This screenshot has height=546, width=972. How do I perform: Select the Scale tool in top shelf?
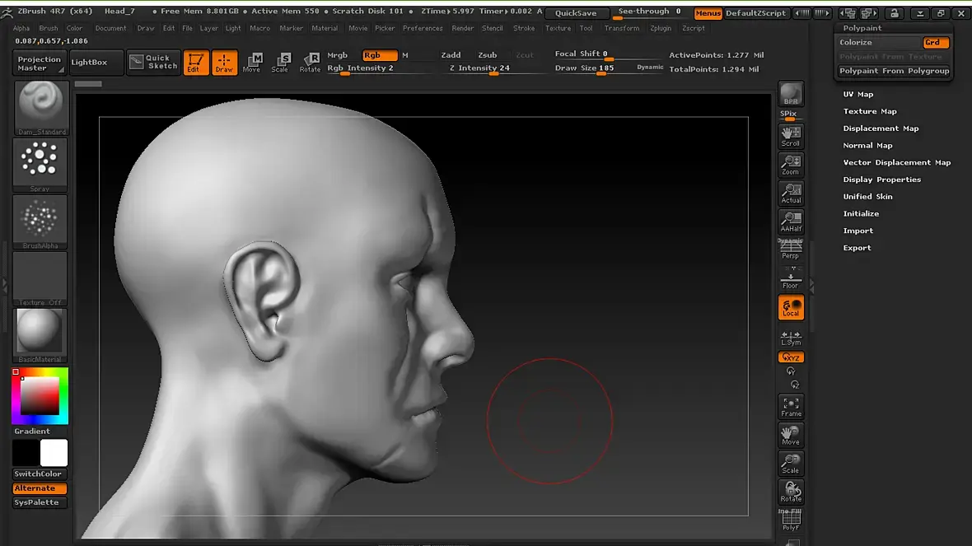tap(280, 63)
